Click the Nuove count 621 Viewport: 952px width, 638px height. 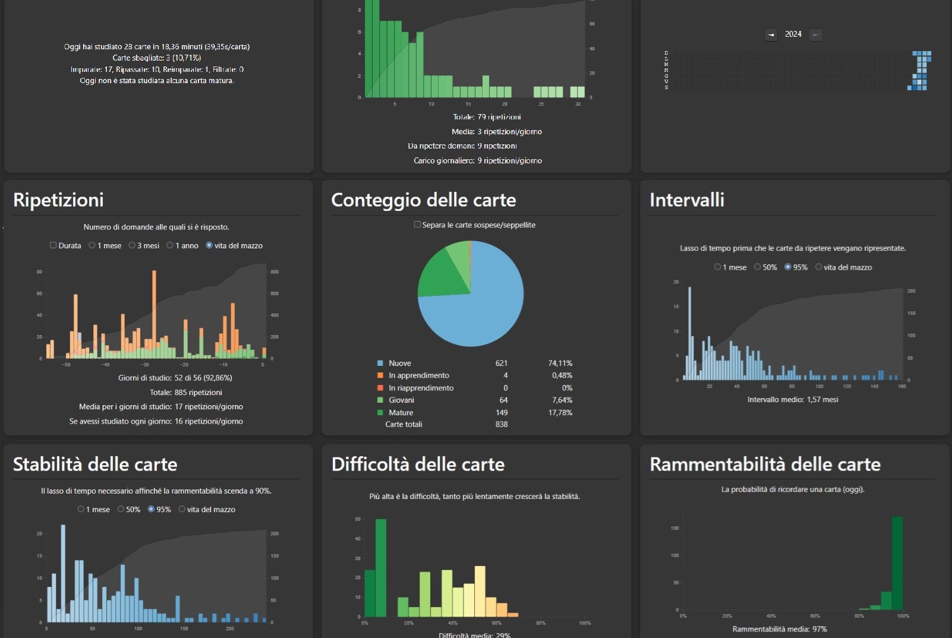click(x=502, y=363)
